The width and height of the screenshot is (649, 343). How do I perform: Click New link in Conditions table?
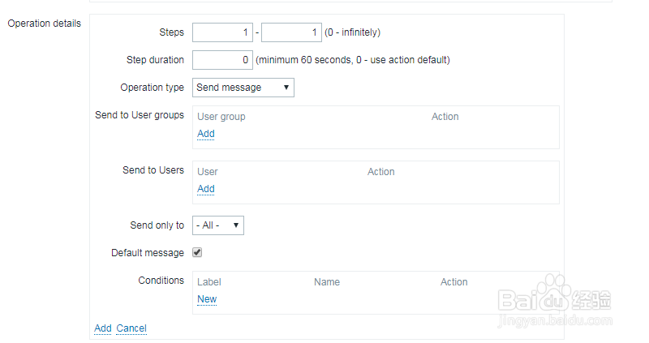207,299
